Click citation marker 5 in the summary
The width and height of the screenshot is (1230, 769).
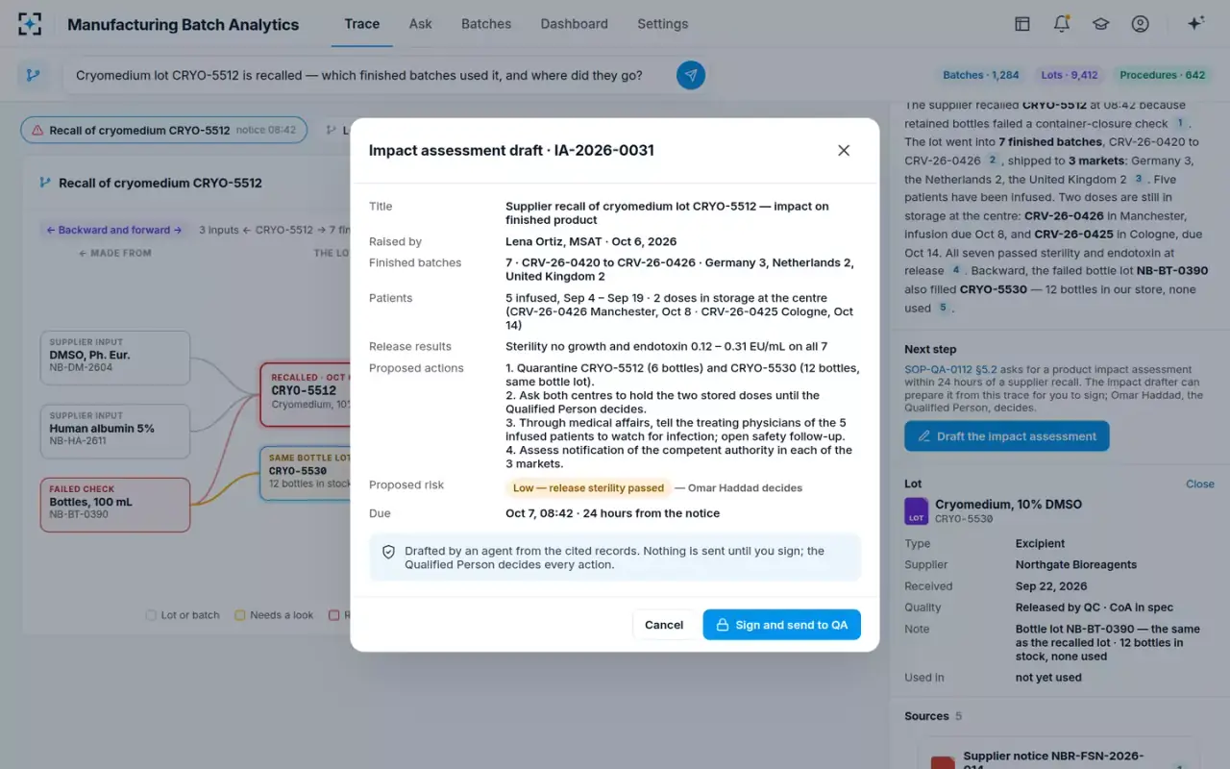943,309
